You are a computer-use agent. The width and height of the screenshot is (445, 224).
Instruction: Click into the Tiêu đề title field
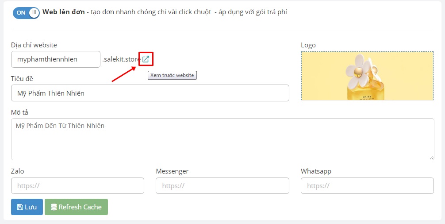(x=150, y=93)
